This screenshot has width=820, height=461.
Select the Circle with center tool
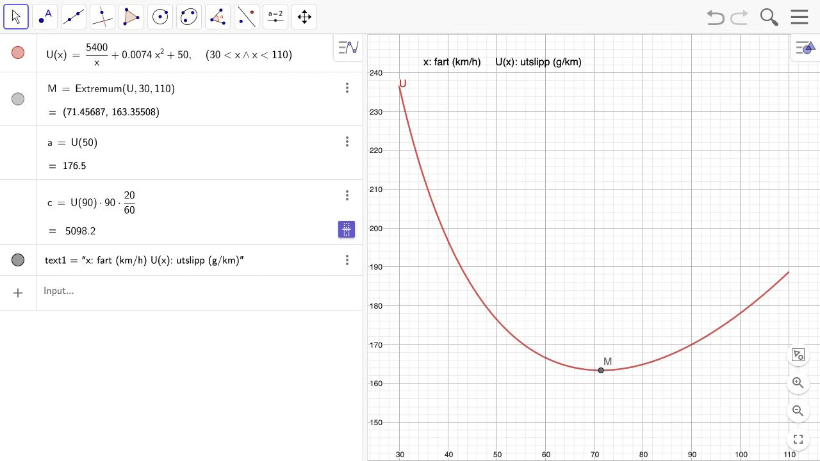pyautogui.click(x=160, y=17)
